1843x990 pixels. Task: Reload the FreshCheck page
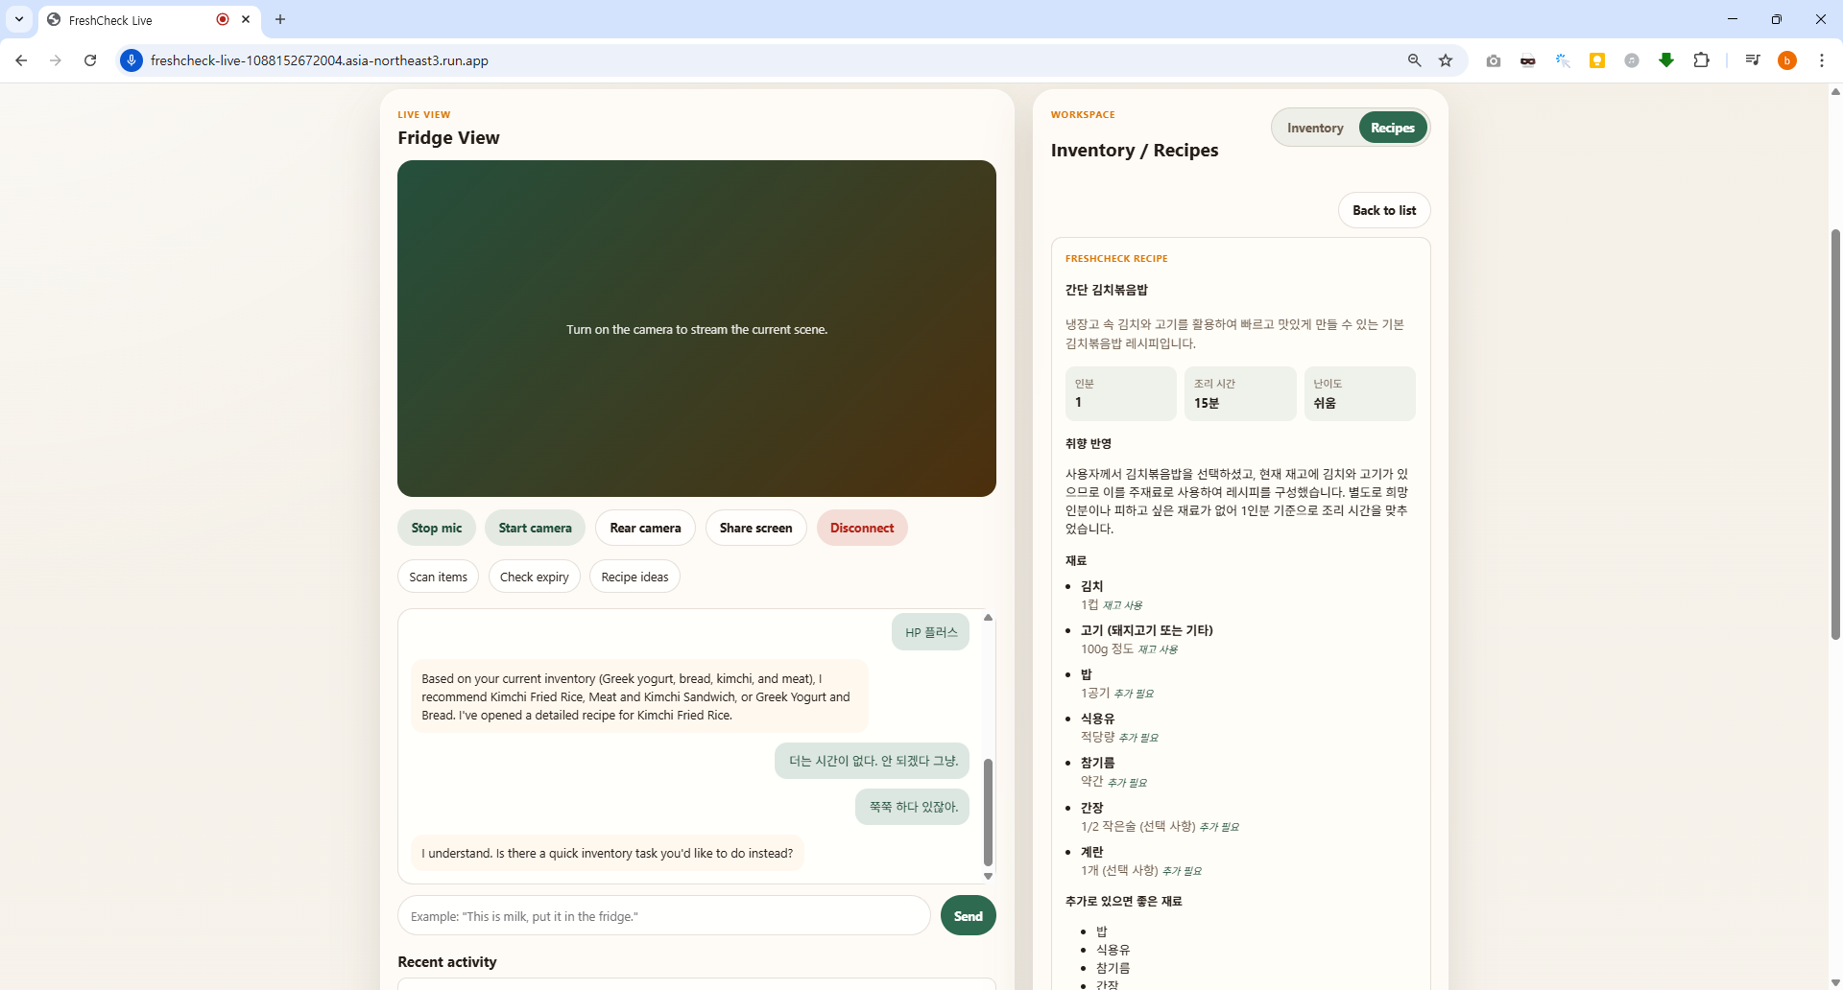point(90,60)
